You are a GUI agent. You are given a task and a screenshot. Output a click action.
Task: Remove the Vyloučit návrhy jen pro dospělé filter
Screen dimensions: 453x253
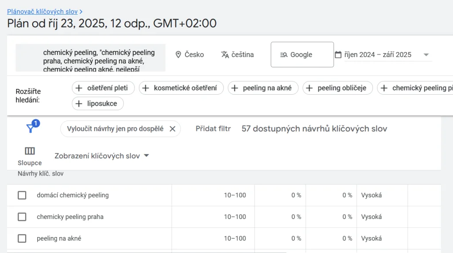173,129
